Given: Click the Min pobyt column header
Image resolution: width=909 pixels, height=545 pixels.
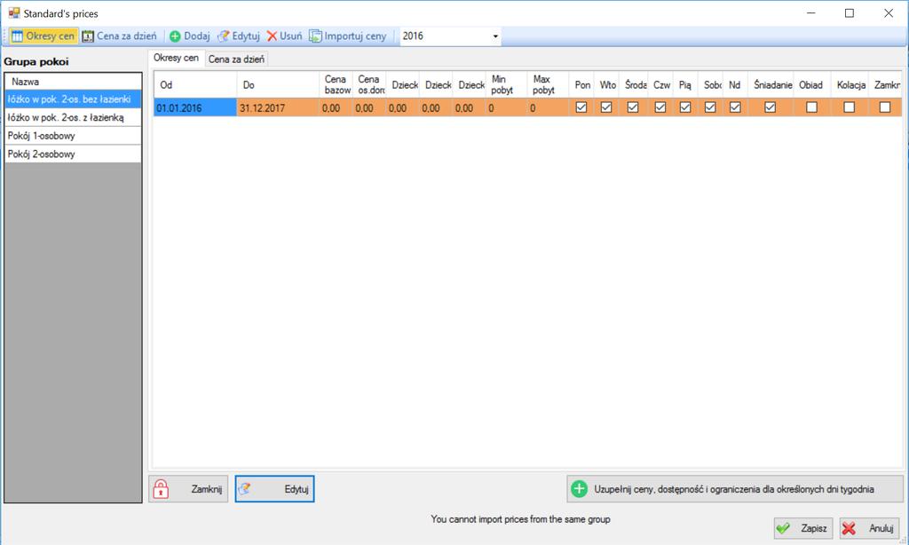Looking at the screenshot, I should (x=507, y=84).
